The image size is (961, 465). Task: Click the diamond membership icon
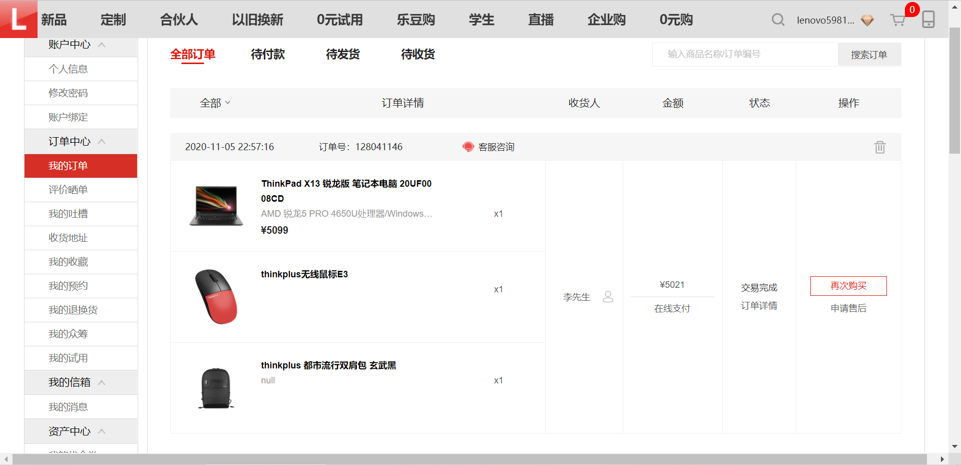coord(867,20)
